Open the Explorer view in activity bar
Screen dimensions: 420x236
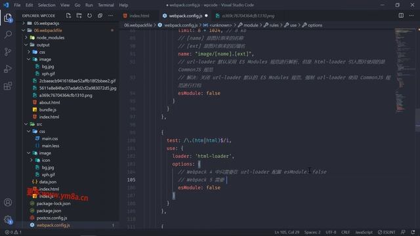tap(8, 18)
